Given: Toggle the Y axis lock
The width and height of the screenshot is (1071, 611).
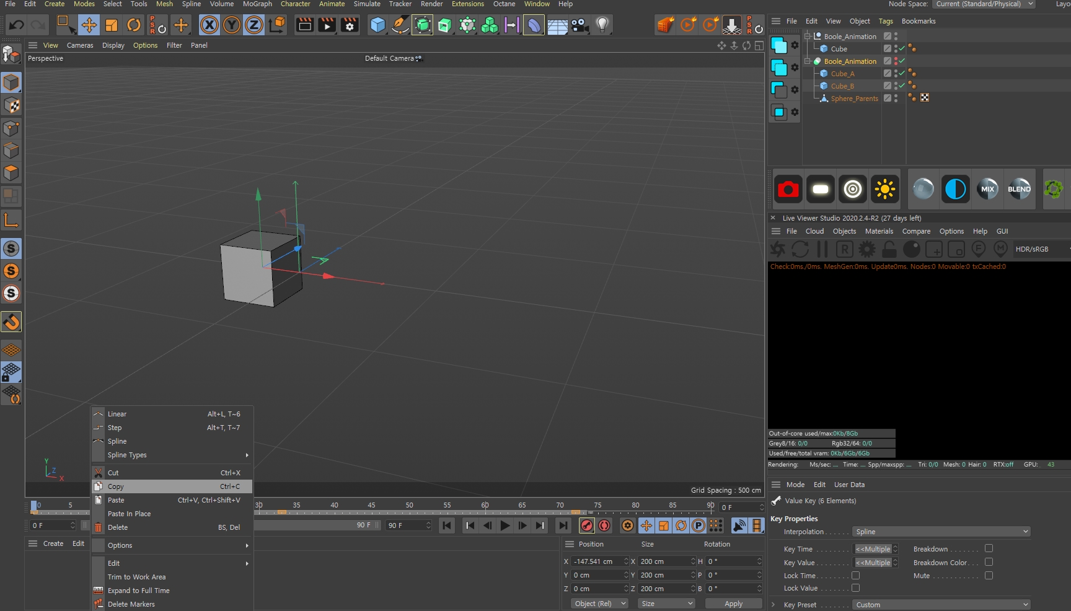Looking at the screenshot, I should point(232,25).
